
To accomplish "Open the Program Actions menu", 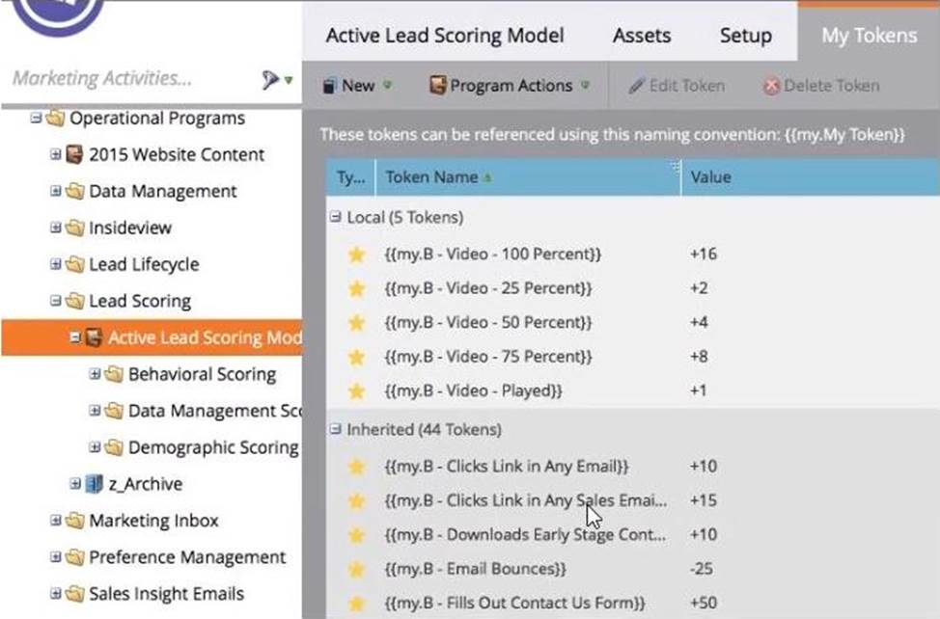I will click(x=510, y=86).
